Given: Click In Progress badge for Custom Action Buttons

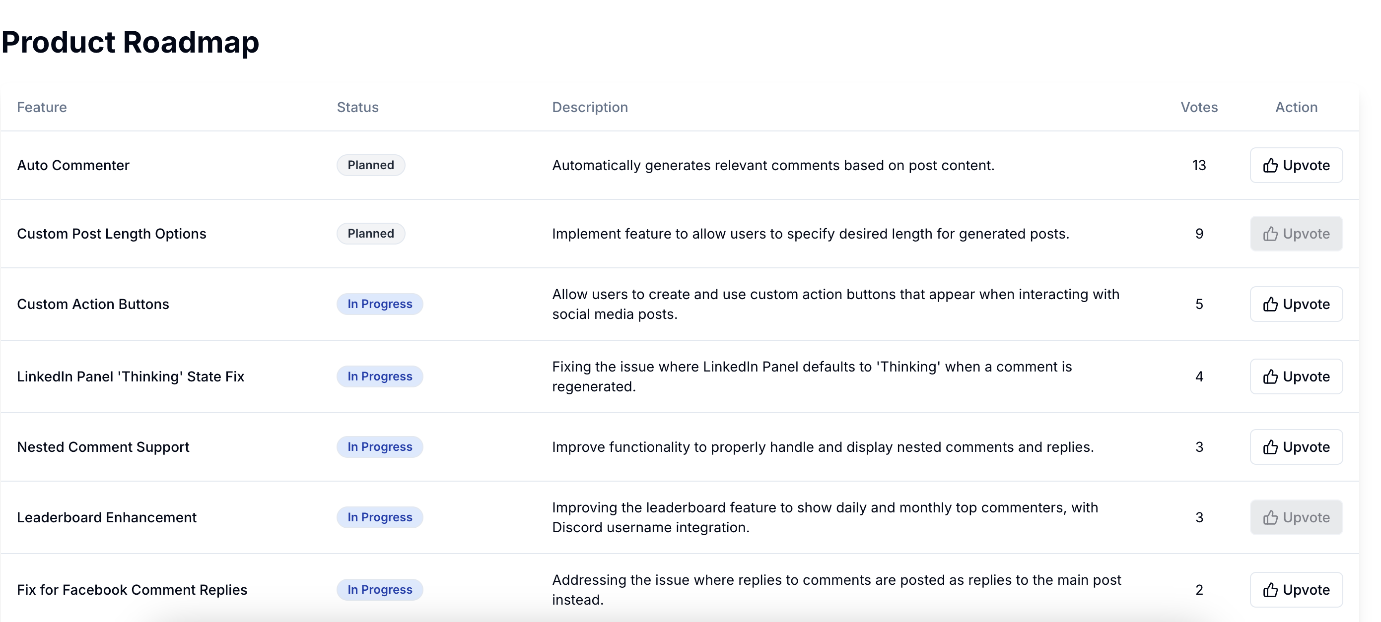Looking at the screenshot, I should coord(380,304).
